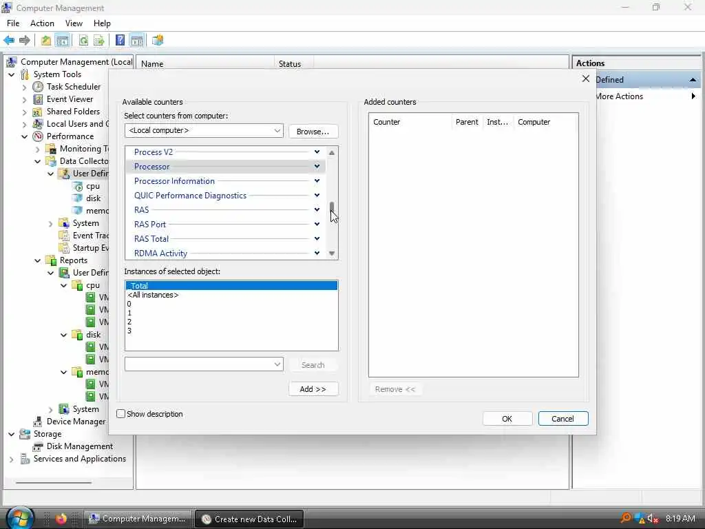This screenshot has height=529, width=705.
Task: Collapse the Performance tree node
Action: click(x=25, y=136)
